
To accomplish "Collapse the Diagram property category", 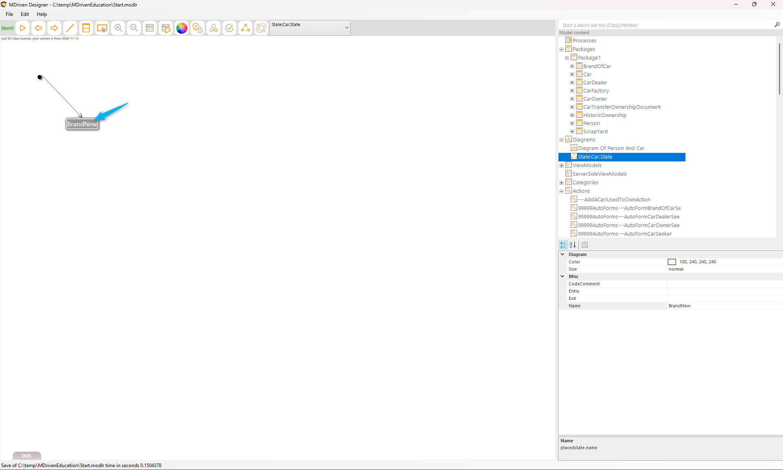I will (562, 254).
